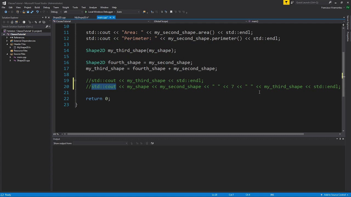Screen dimensions: 351x197
Task: Click Sync with Active Document icon
Action: 36,22
